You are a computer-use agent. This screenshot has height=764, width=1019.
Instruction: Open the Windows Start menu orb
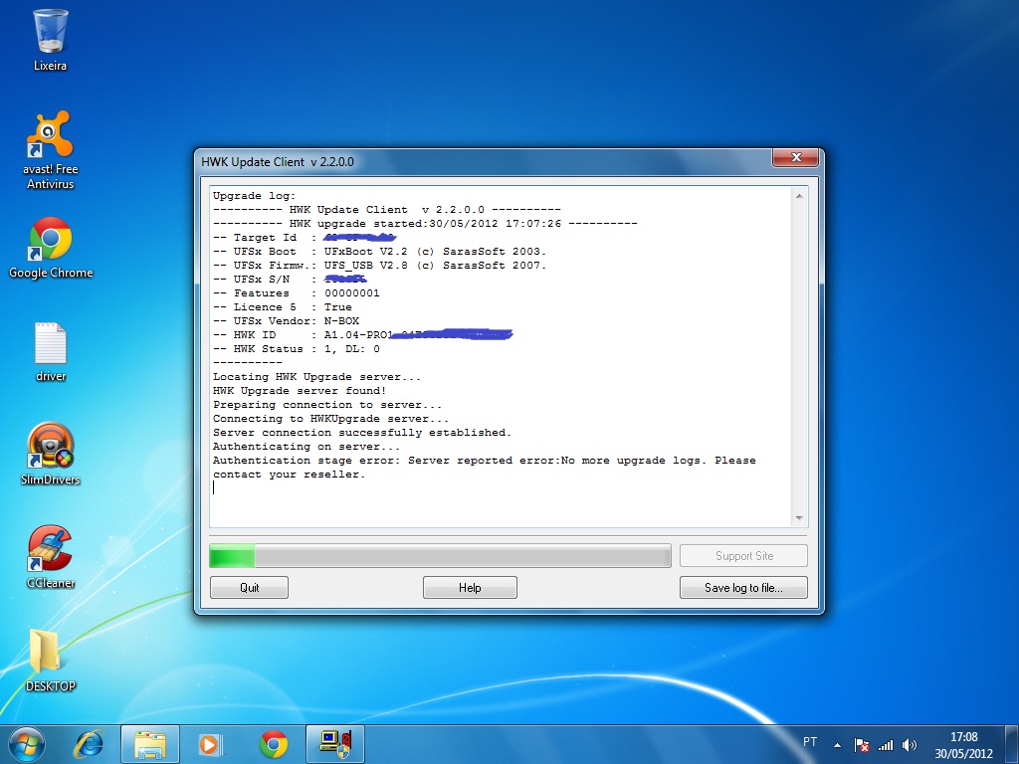[x=27, y=744]
